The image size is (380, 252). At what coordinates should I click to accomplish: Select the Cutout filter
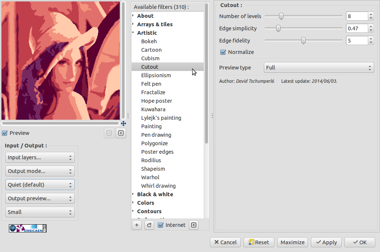pos(167,67)
